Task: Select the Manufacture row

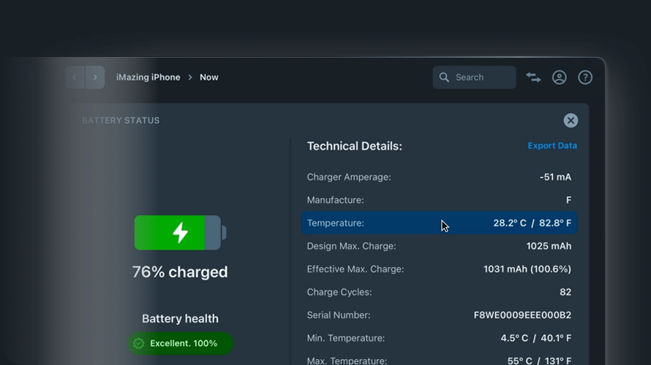Action: 439,200
